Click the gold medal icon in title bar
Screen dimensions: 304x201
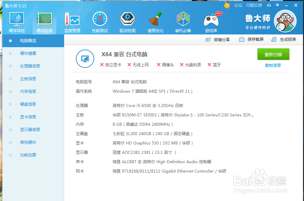tap(227, 5)
